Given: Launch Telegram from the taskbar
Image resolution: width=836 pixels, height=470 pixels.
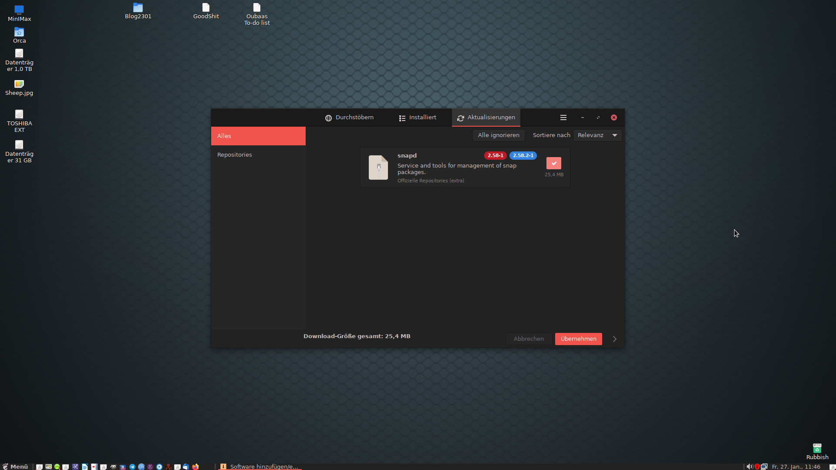Looking at the screenshot, I should pyautogui.click(x=132, y=467).
